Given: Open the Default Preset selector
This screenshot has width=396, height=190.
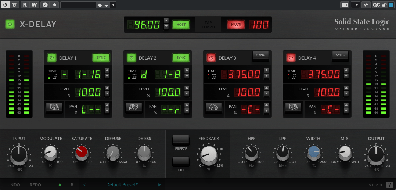Looking at the screenshot, I should point(122,184).
